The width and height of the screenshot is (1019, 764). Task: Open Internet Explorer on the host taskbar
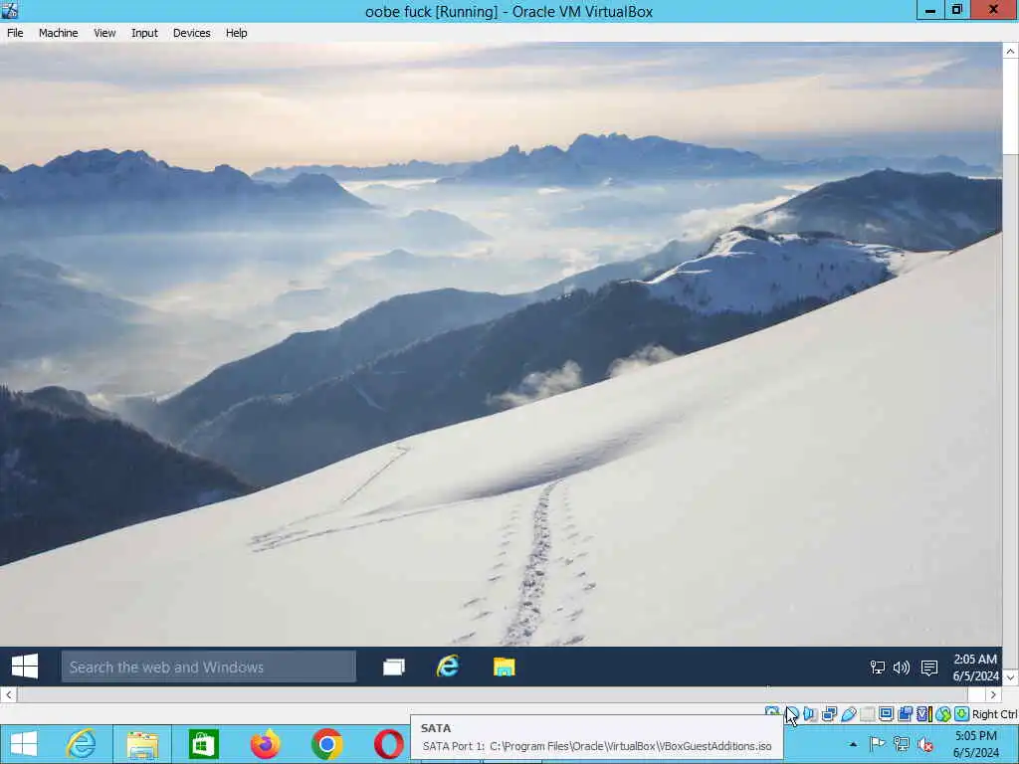82,744
